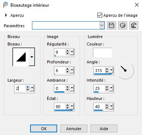Viewport: 142px width, 135px height.
Task: Click the bevel shape triangle preview
Action: click(21, 57)
